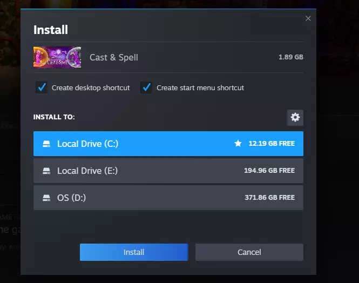Uncheck Create start menu shortcut
Image resolution: width=359 pixels, height=283 pixels.
146,87
